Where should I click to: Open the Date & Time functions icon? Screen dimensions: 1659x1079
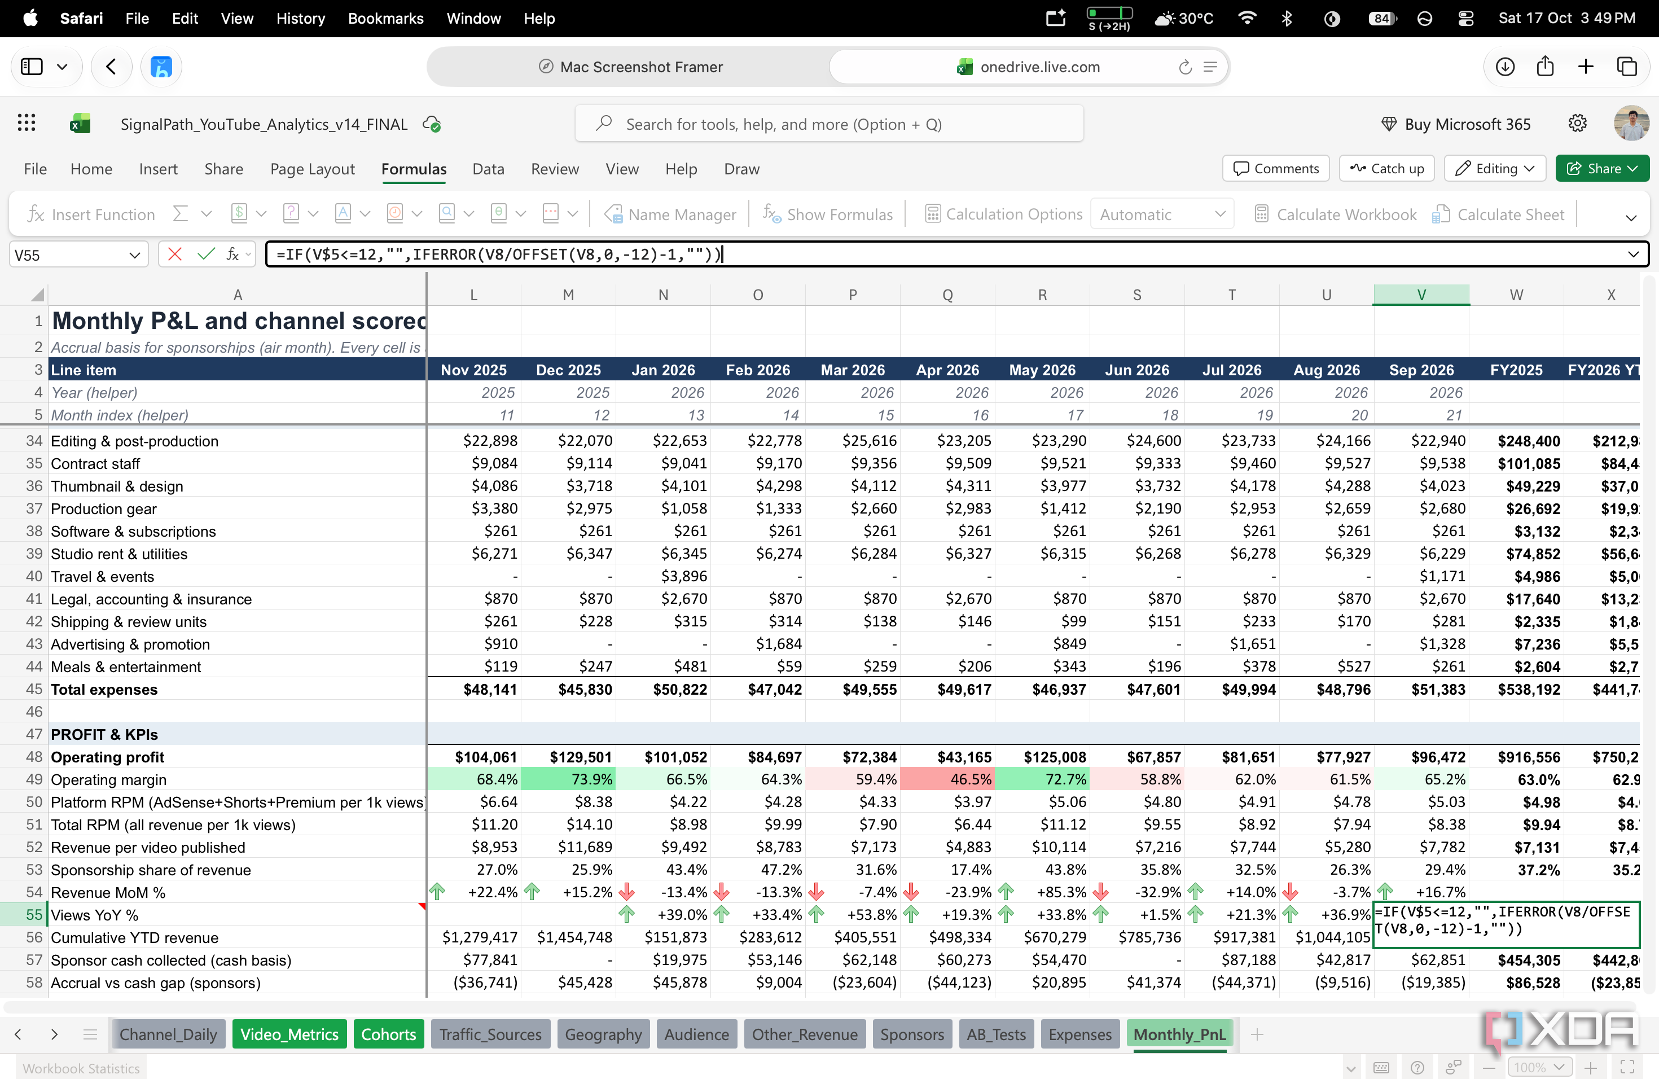point(394,214)
